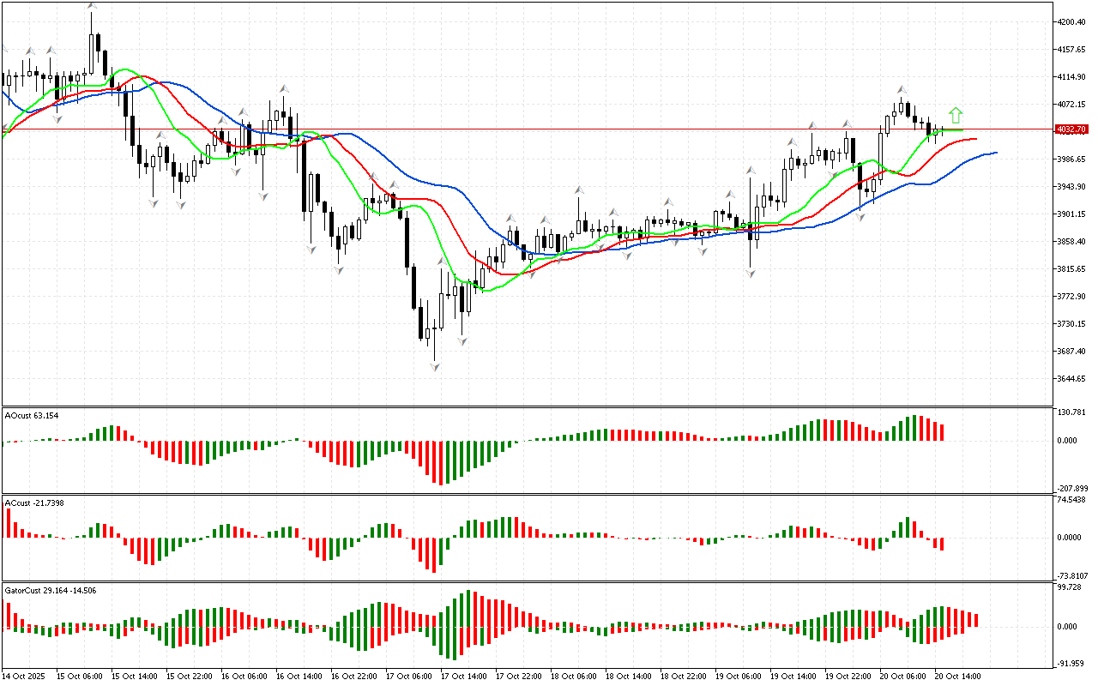Click the AOcust 63.154 indicator label
The width and height of the screenshot is (1098, 686).
(32, 416)
